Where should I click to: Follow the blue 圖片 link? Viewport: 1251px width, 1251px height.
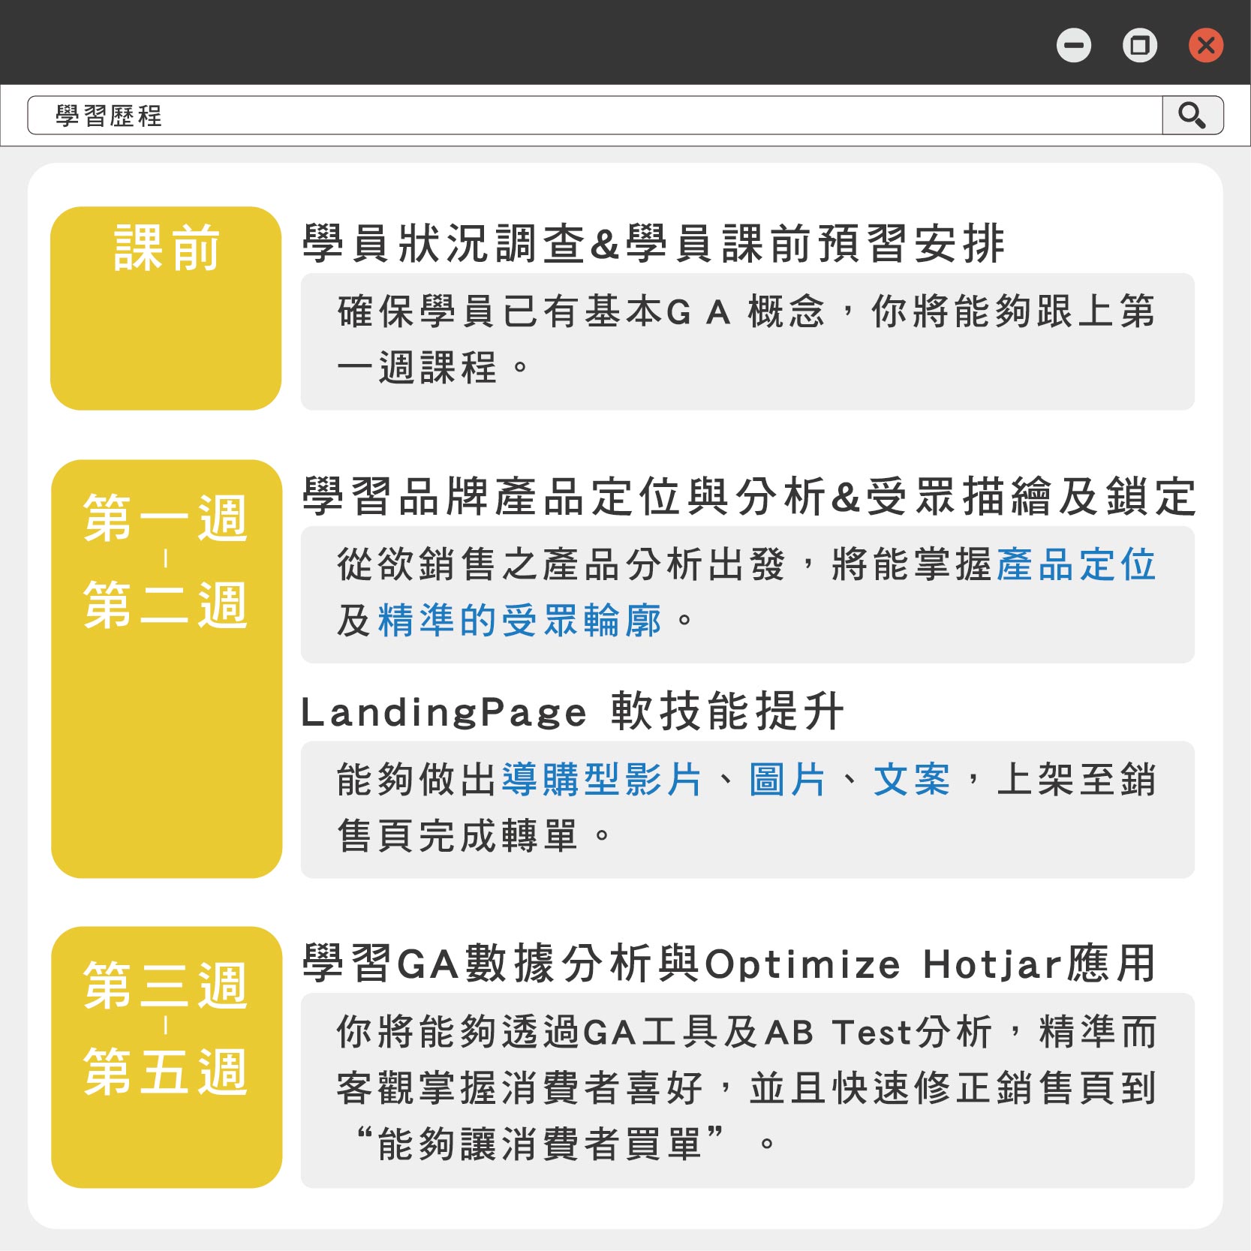coord(787,779)
